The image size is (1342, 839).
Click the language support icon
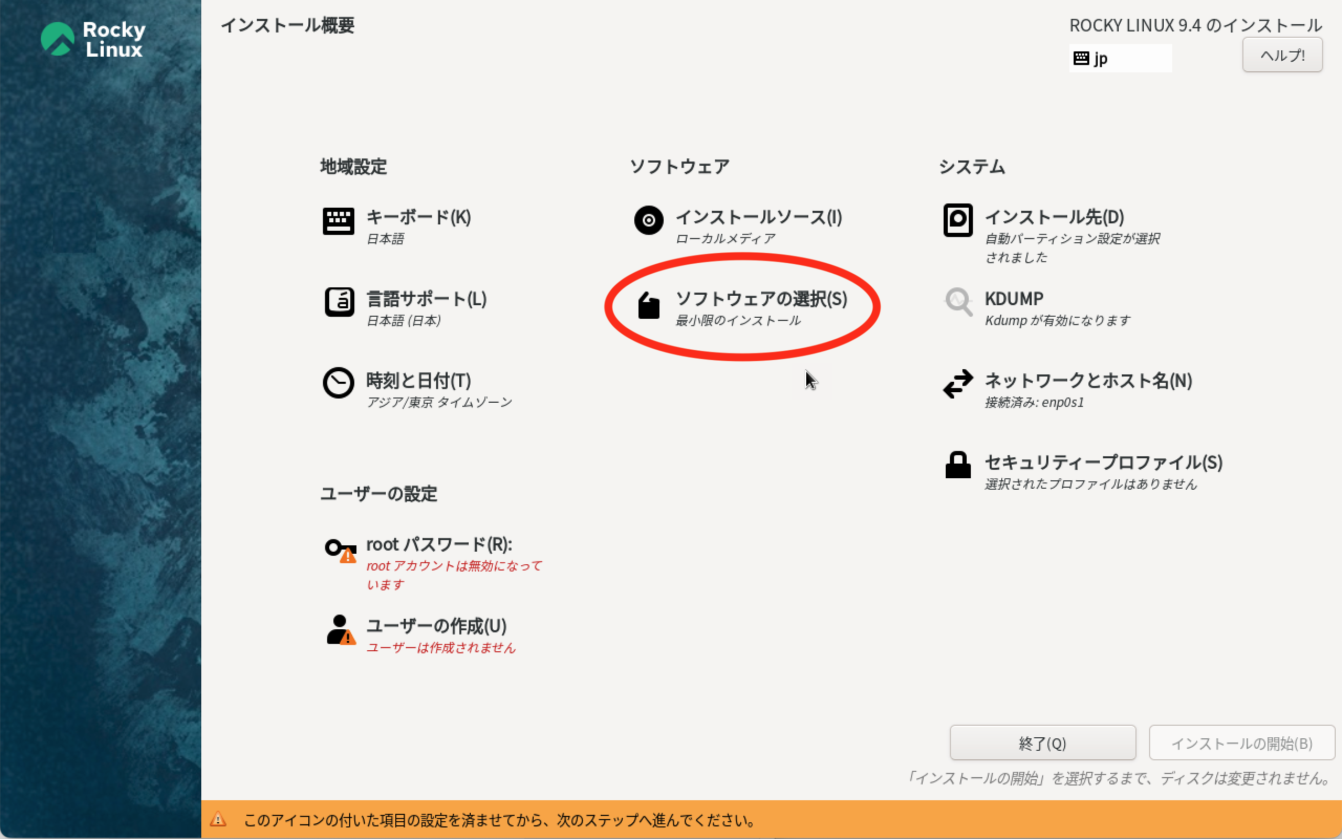click(339, 302)
